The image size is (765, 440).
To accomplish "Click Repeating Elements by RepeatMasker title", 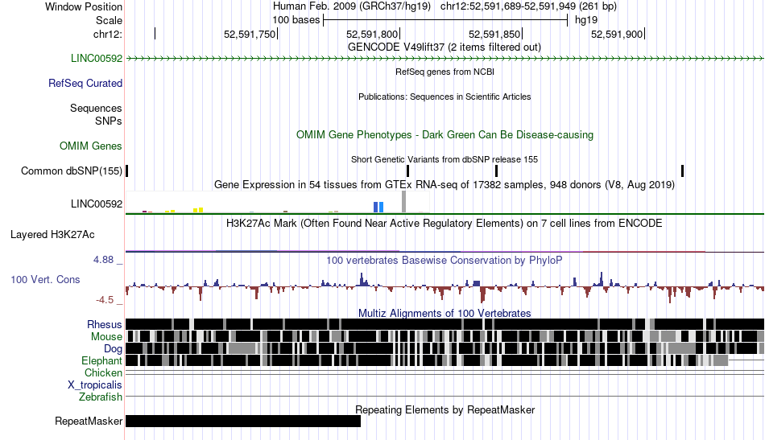I will point(445,409).
